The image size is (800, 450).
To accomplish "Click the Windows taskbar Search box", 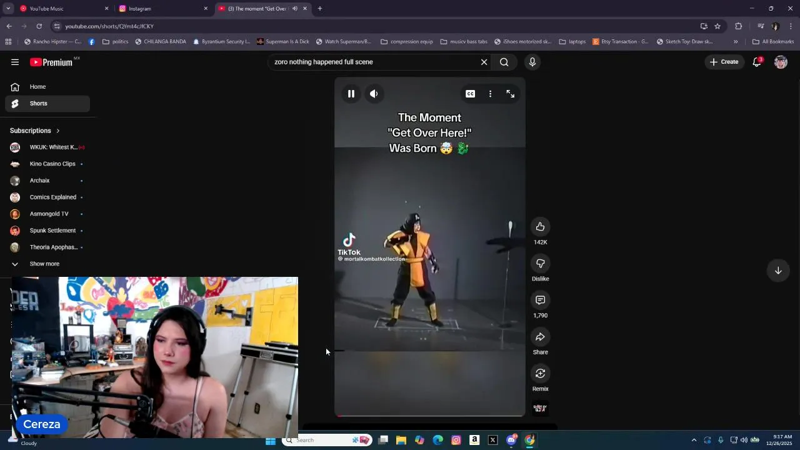I will click(327, 440).
